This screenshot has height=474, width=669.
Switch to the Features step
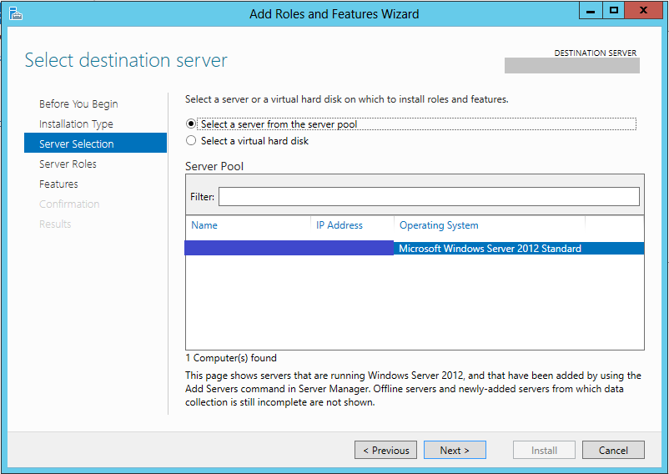point(58,184)
